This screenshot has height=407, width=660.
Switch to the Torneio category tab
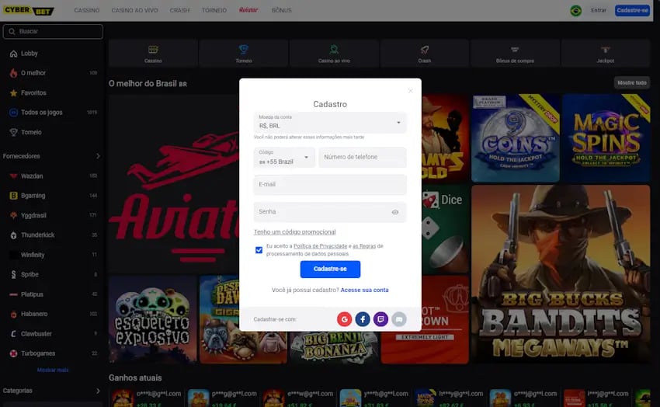244,54
